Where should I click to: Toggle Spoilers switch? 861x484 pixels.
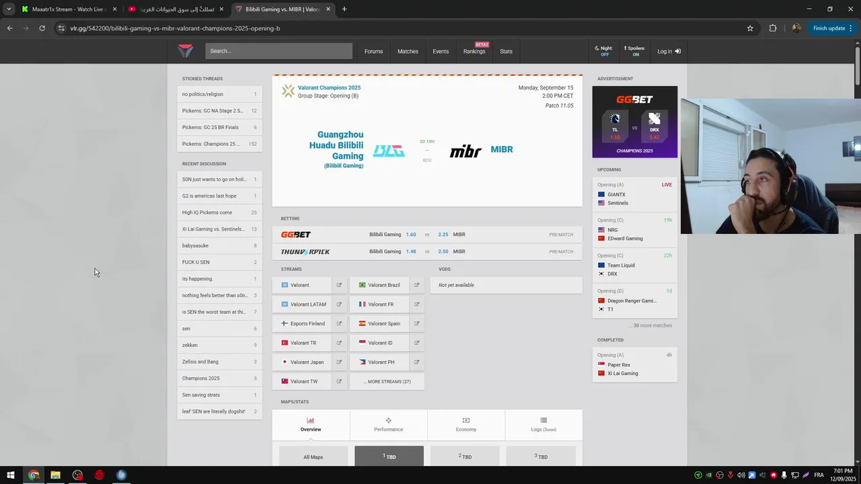click(x=634, y=51)
